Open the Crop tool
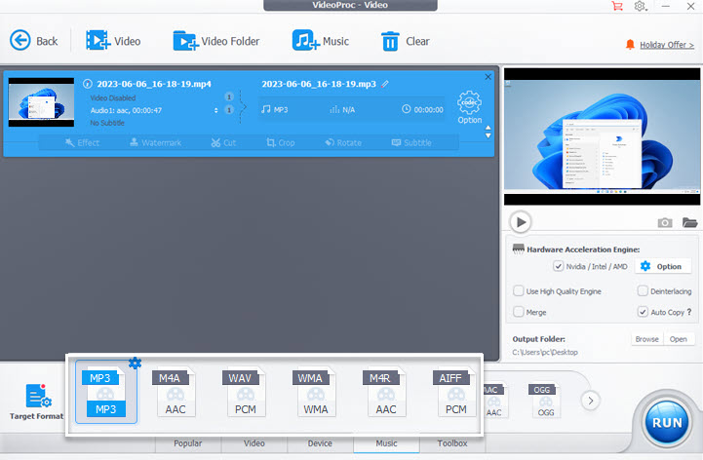The width and height of the screenshot is (703, 460). tap(280, 142)
